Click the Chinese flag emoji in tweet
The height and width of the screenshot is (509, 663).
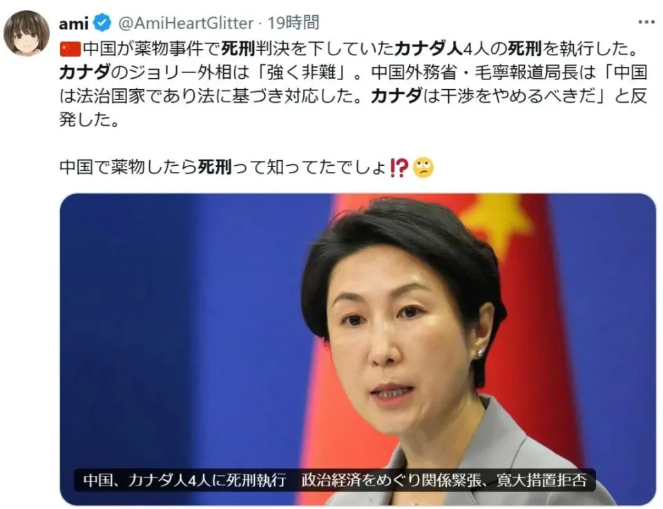(x=70, y=50)
